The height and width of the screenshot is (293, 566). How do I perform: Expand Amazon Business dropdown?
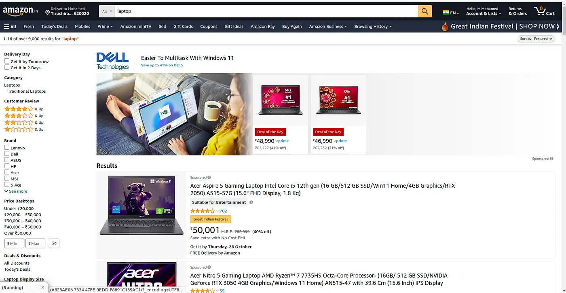328,26
